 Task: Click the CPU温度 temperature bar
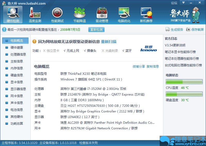point(184,82)
